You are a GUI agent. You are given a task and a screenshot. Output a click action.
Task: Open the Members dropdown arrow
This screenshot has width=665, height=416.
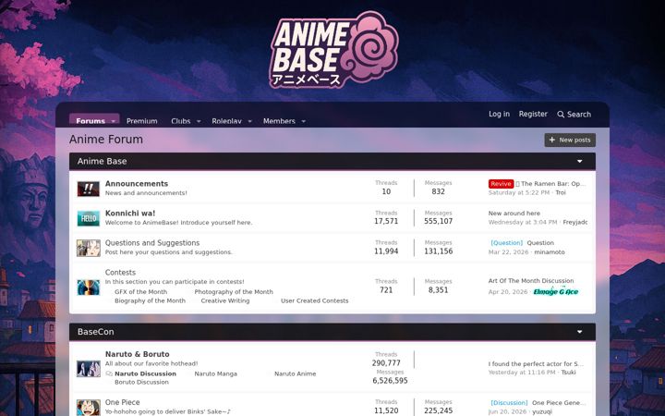point(303,121)
